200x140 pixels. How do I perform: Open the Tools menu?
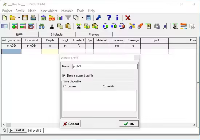[x=80, y=11]
